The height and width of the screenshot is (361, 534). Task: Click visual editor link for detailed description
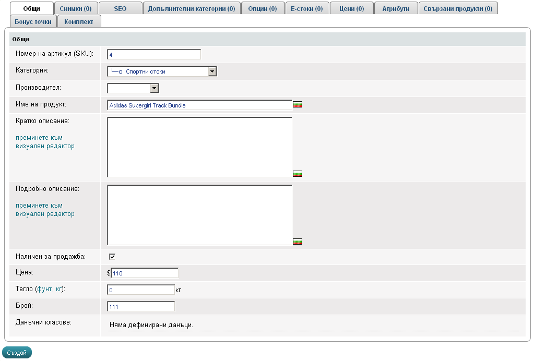tap(45, 210)
